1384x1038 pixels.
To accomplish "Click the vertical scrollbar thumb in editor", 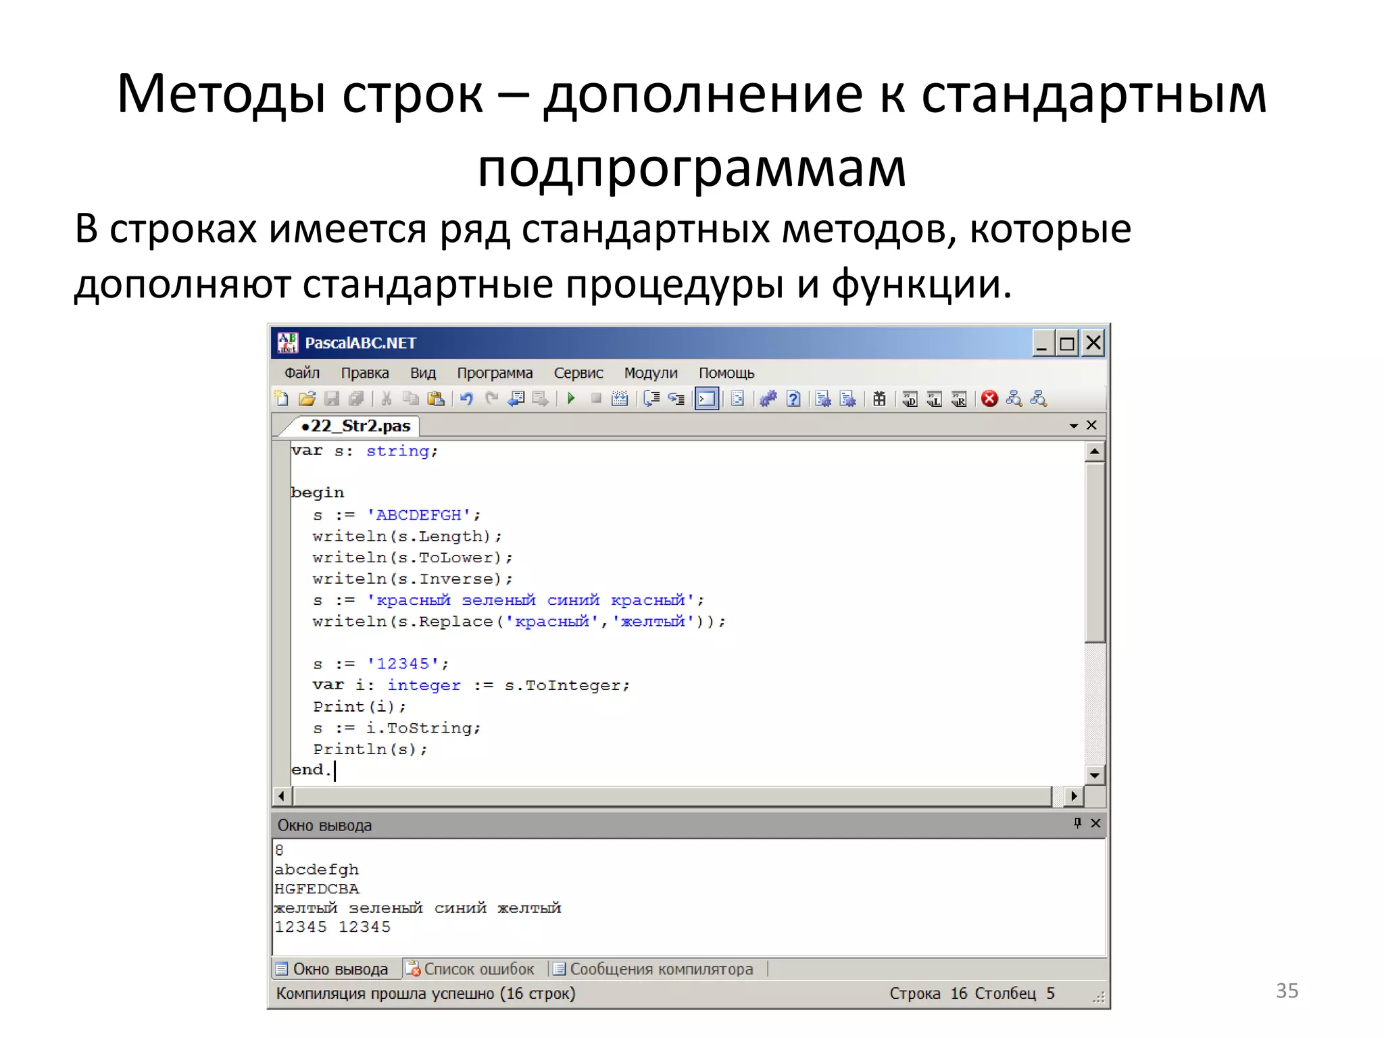I will coord(1094,551).
